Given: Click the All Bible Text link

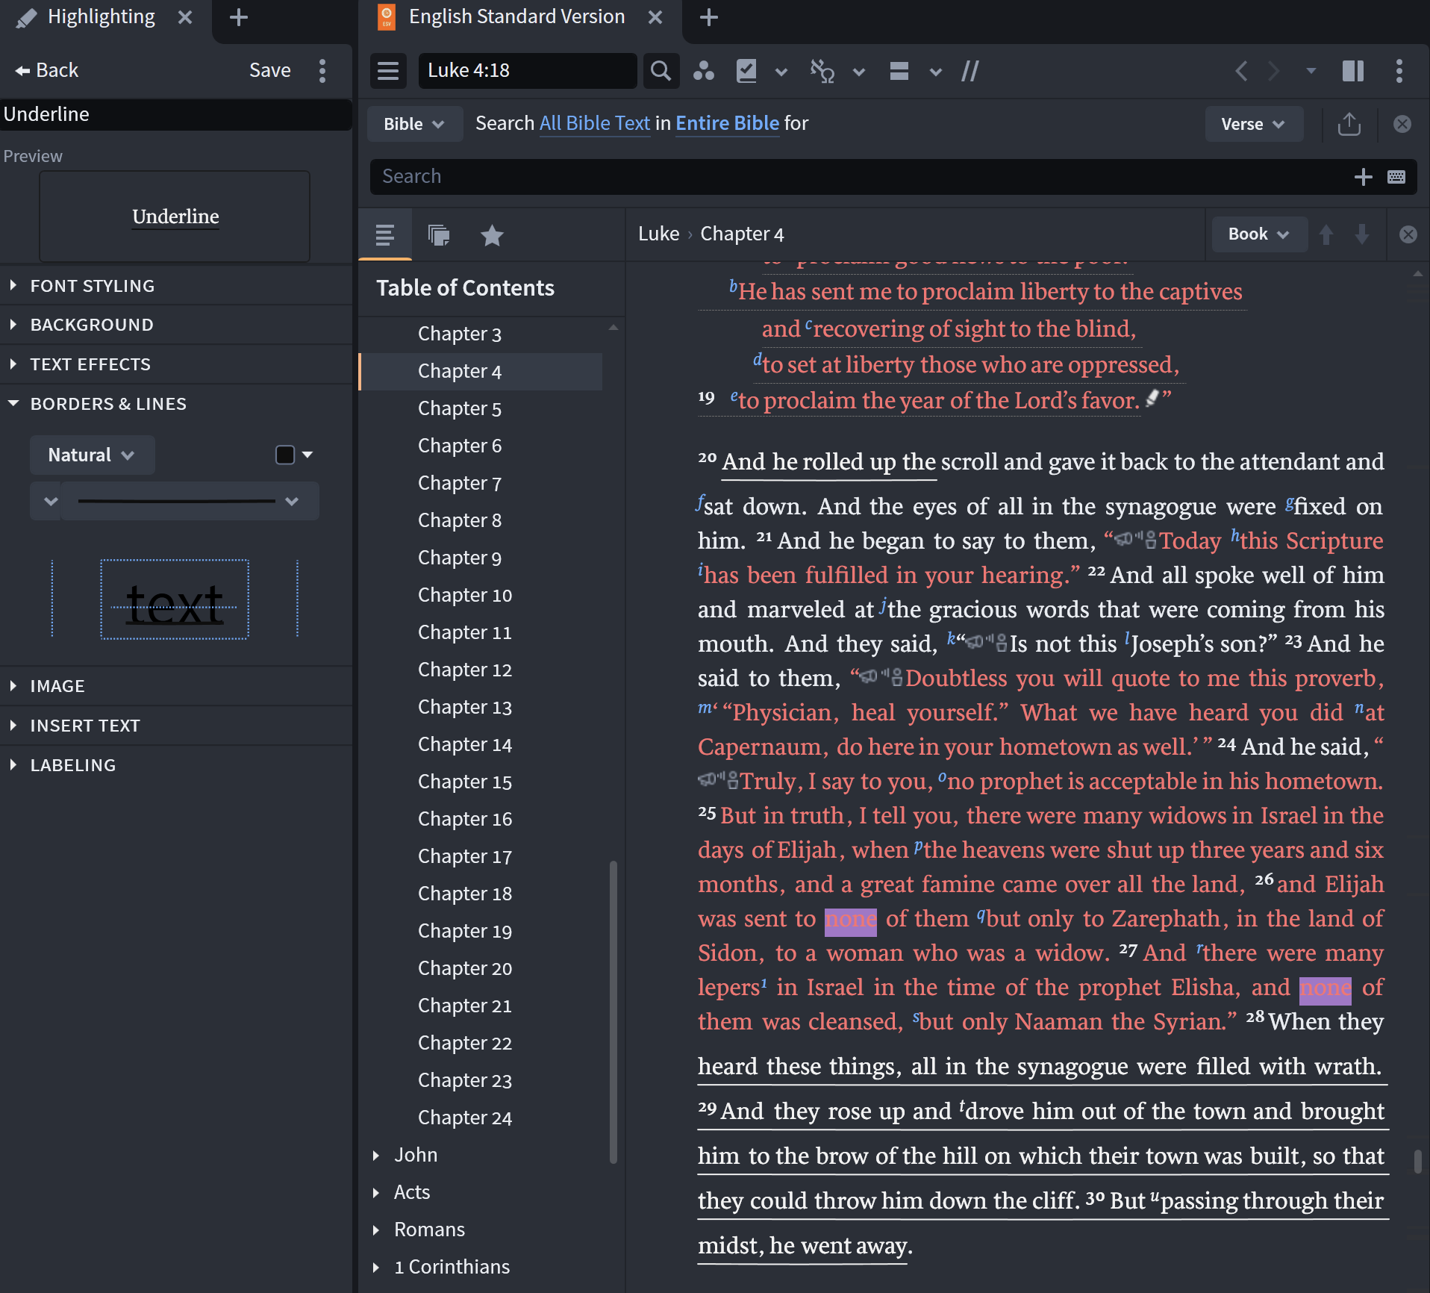Looking at the screenshot, I should 595,123.
